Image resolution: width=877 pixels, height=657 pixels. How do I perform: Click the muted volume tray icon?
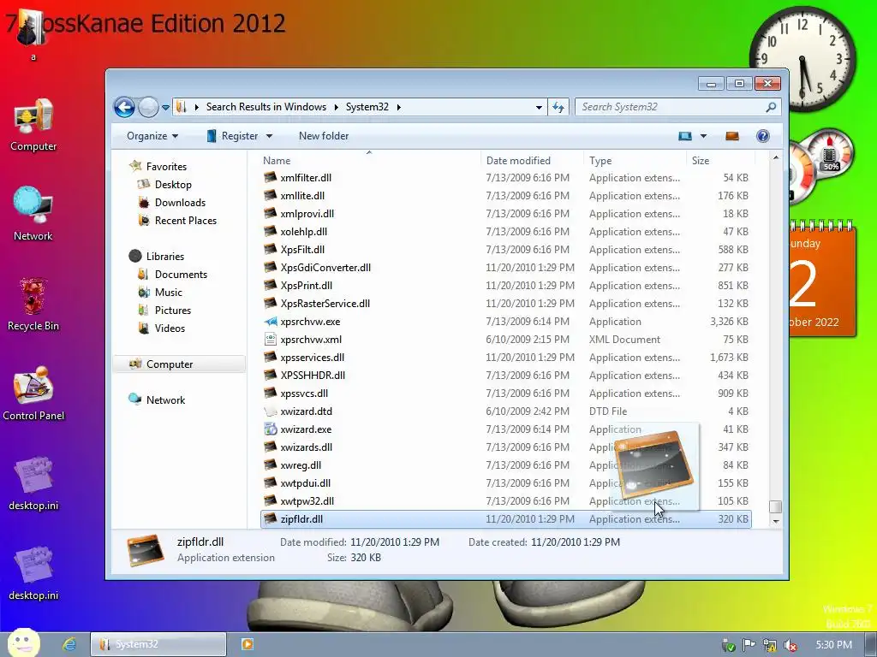(790, 645)
